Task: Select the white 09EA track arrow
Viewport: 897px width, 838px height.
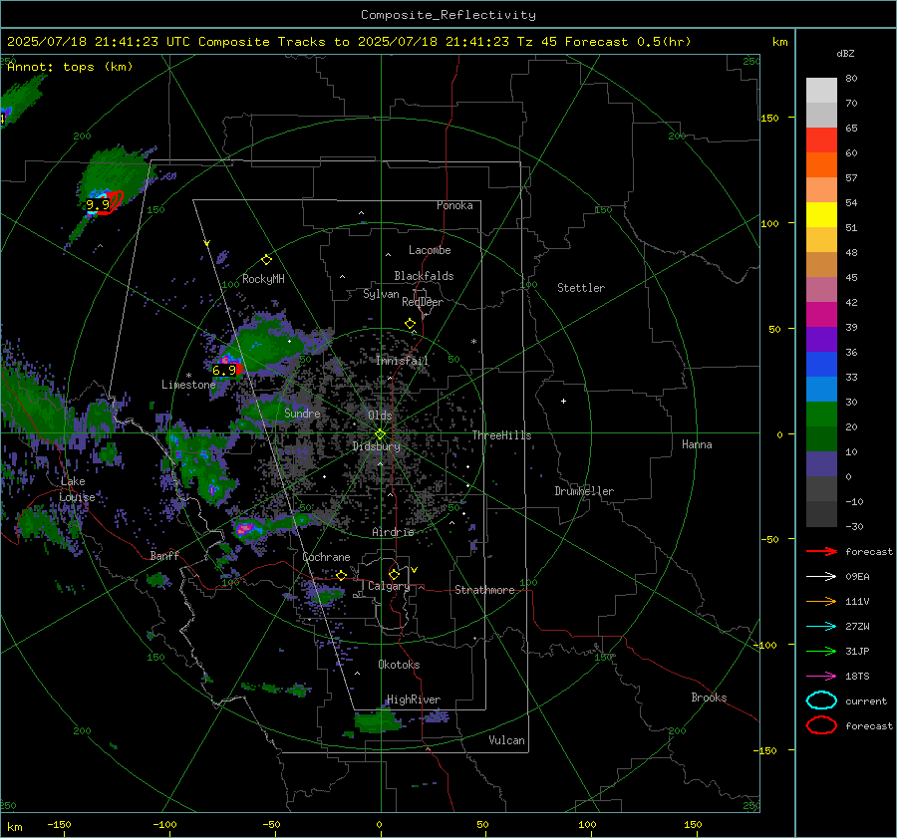Action: 821,577
